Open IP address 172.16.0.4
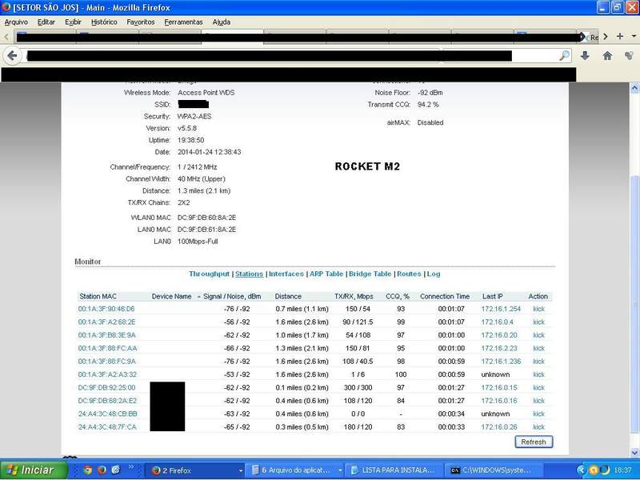 [x=497, y=322]
